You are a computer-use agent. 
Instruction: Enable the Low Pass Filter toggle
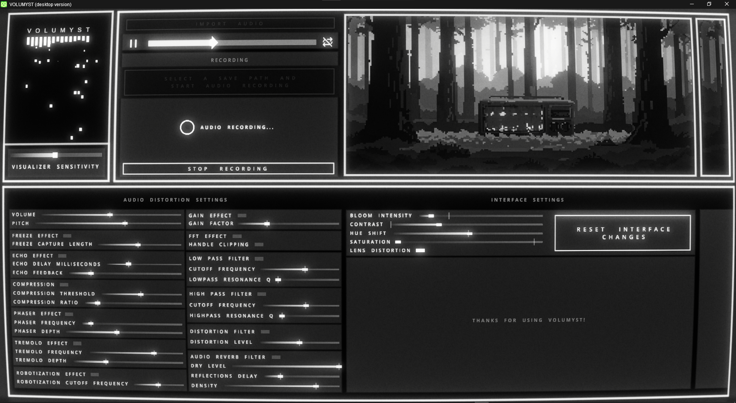click(x=259, y=259)
